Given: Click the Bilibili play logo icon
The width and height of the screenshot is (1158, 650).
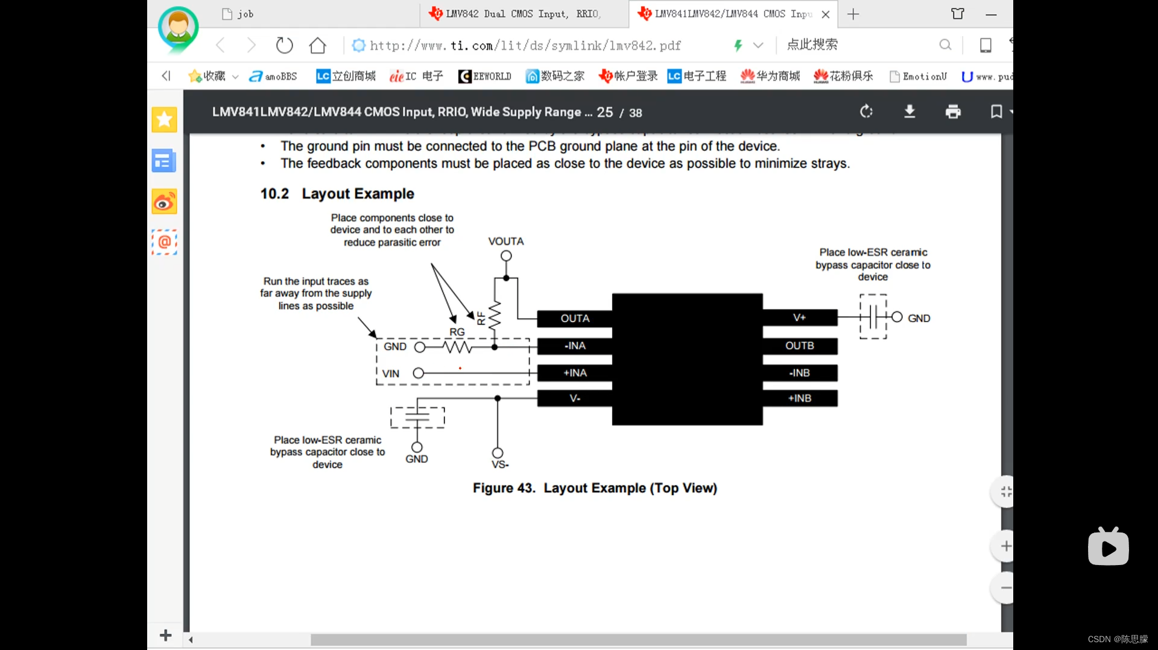Looking at the screenshot, I should point(1108,546).
